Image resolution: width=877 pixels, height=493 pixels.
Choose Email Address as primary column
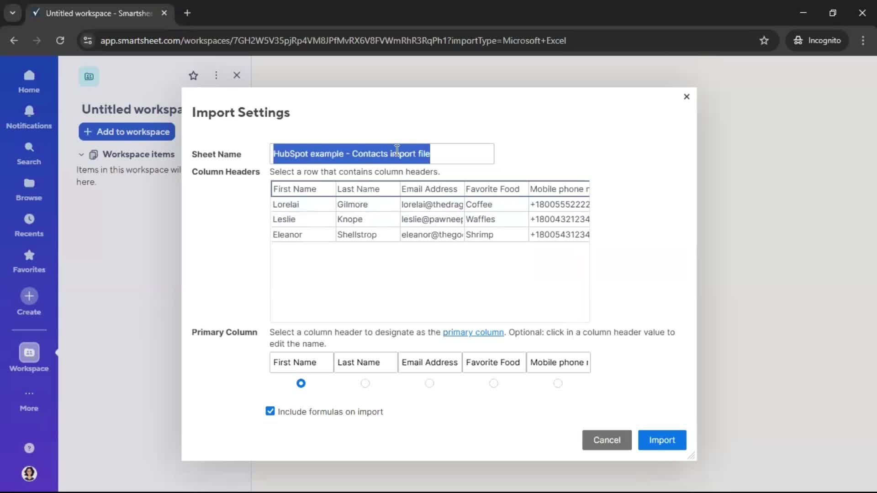coord(430,383)
